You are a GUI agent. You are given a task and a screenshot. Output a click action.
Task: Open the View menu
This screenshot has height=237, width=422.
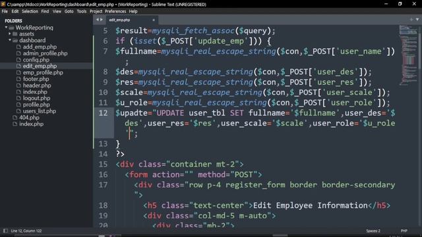pos(57,11)
